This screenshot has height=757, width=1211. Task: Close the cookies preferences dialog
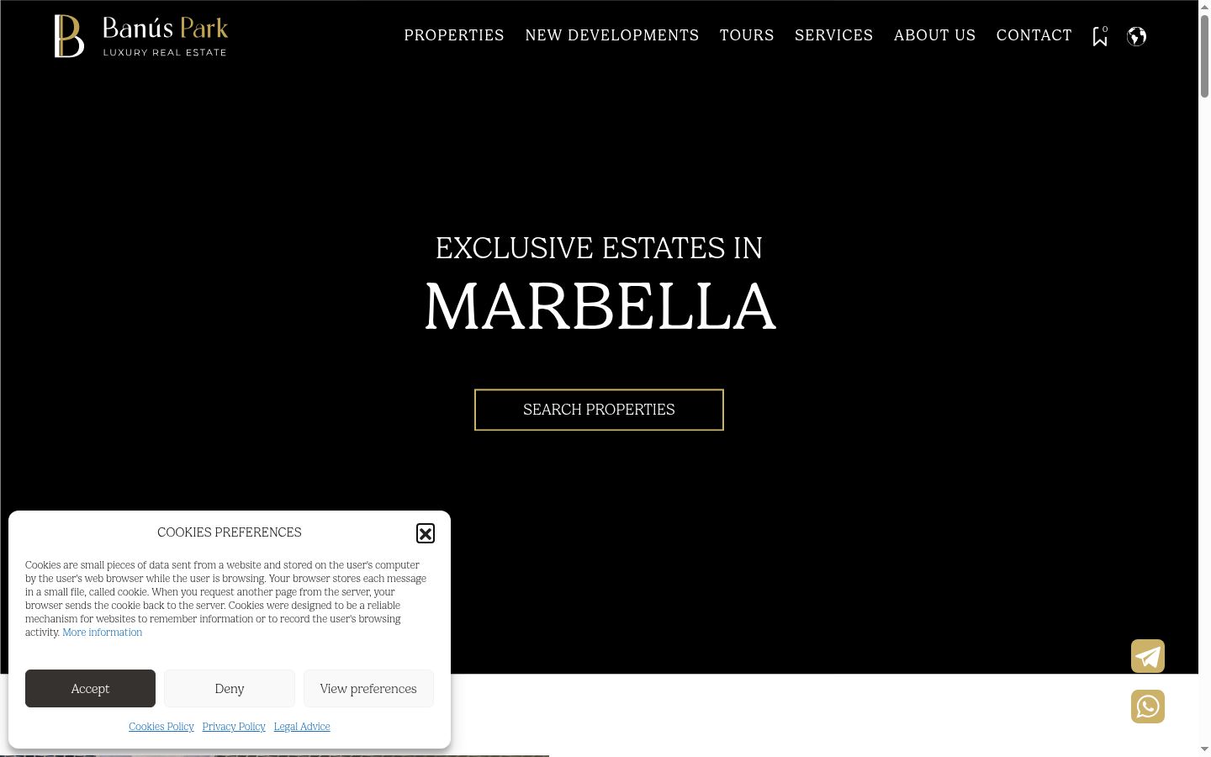coord(426,533)
